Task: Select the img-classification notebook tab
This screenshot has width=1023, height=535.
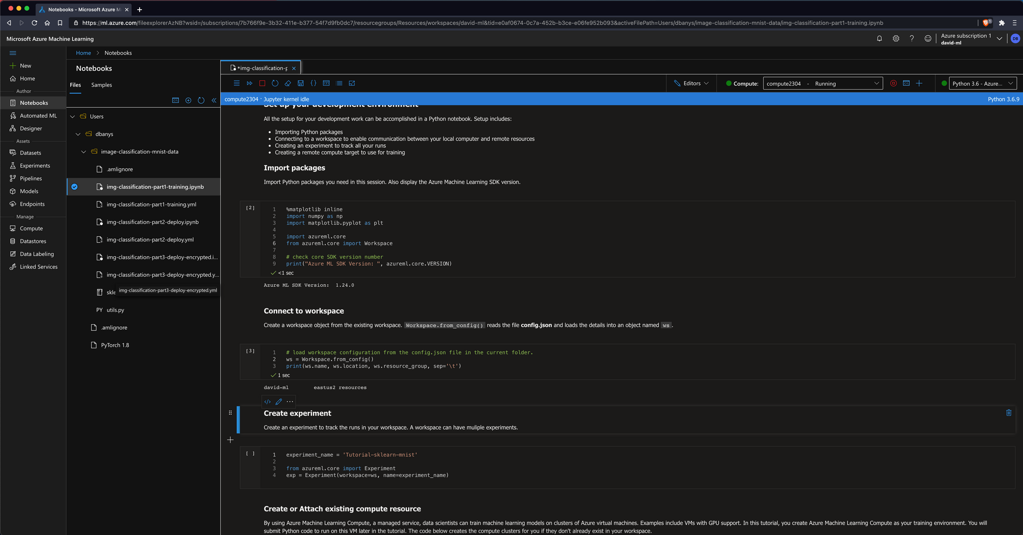Action: (260, 68)
